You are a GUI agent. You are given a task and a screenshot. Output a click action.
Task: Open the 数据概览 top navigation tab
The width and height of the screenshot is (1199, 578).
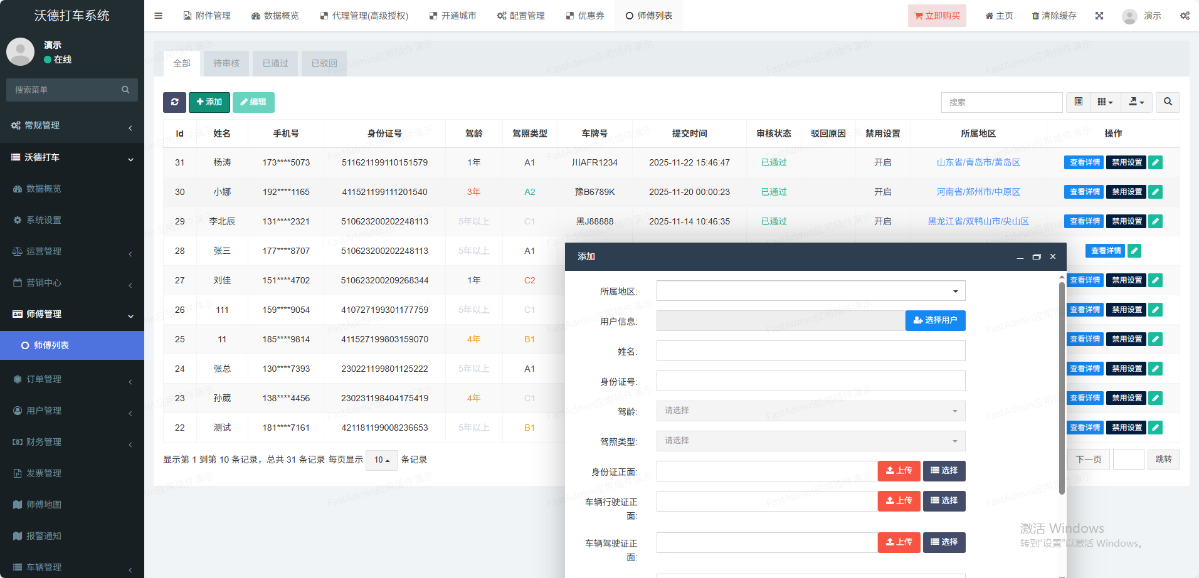click(275, 16)
